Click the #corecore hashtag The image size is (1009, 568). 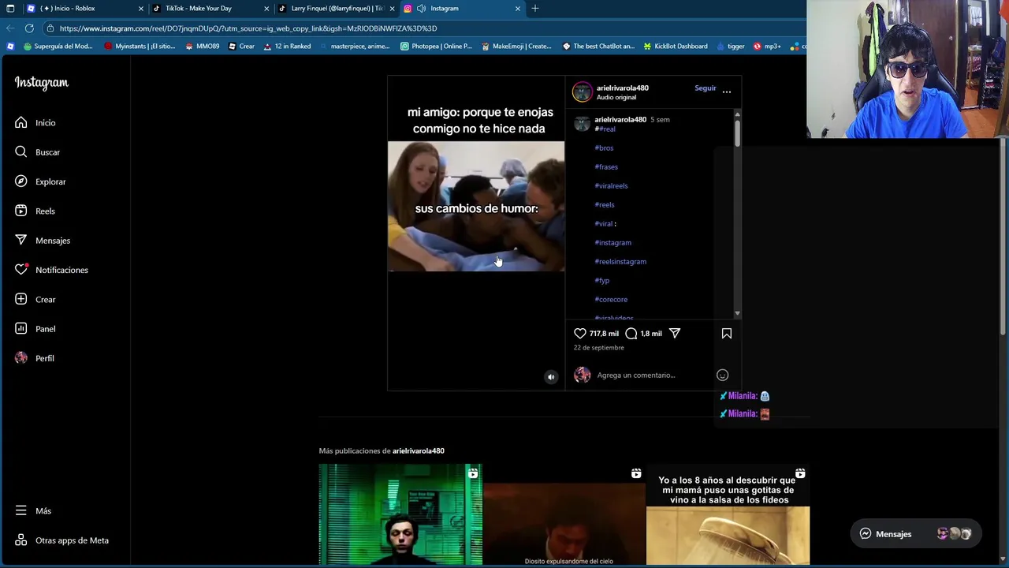(611, 300)
